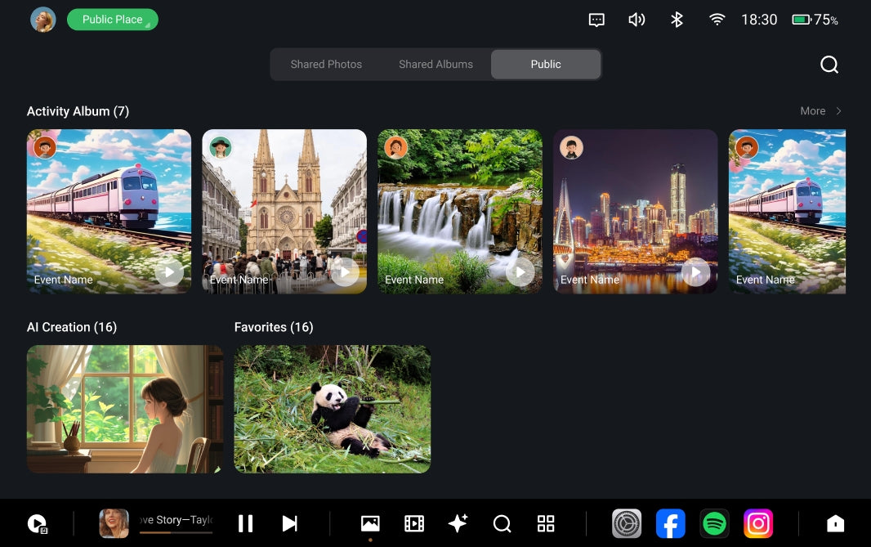Click owner avatar on waterfall album

coord(395,147)
